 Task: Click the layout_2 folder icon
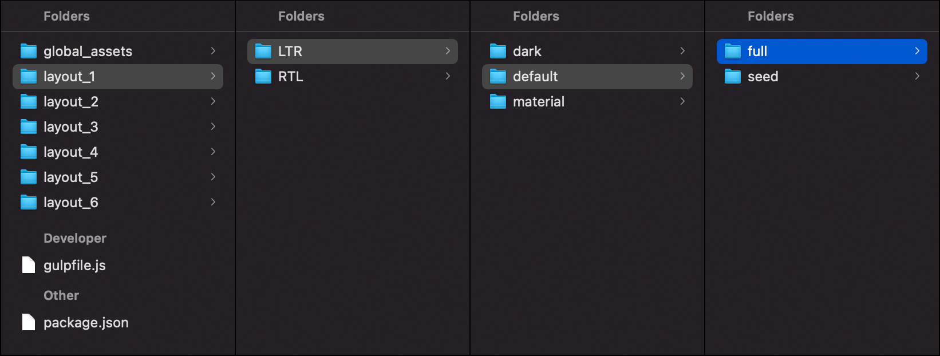29,102
